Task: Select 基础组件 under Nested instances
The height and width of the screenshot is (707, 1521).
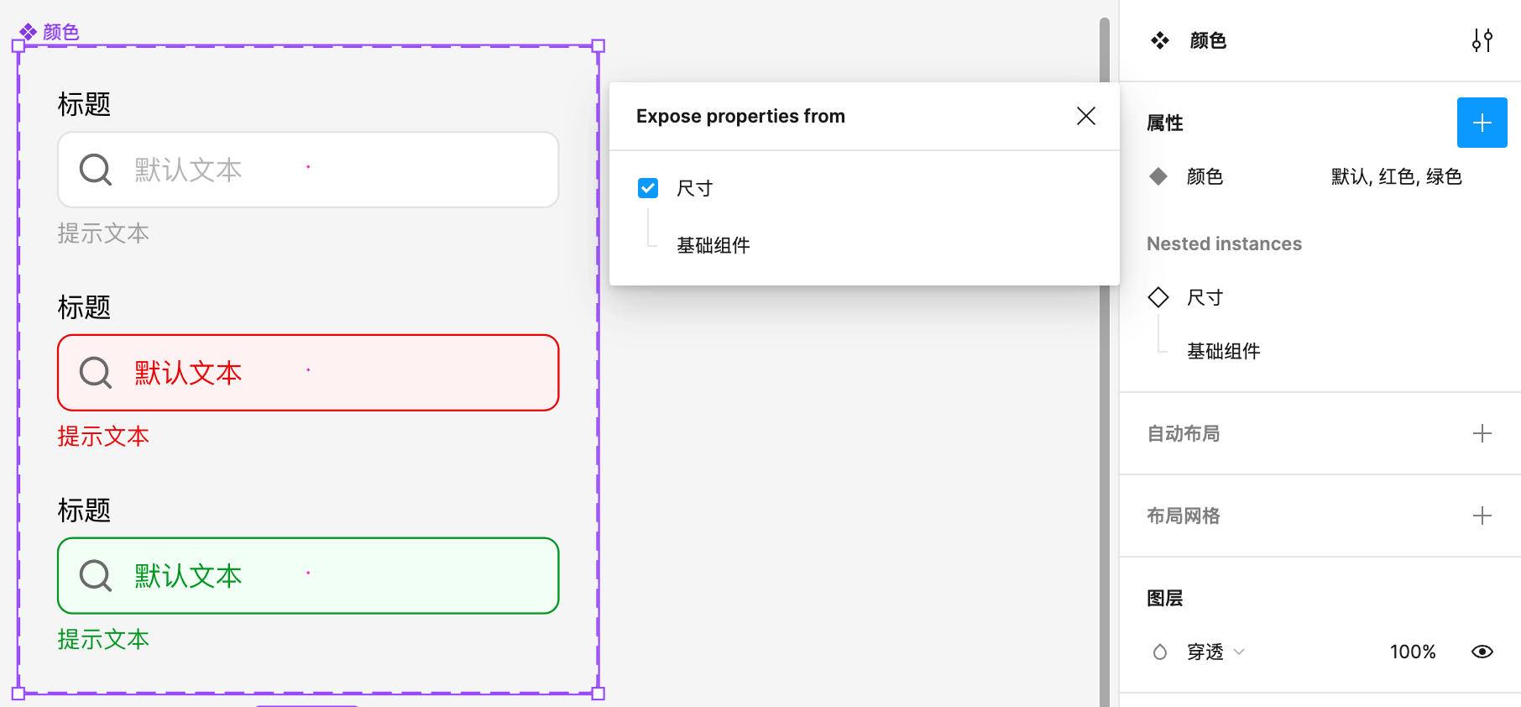Action: coord(1223,351)
